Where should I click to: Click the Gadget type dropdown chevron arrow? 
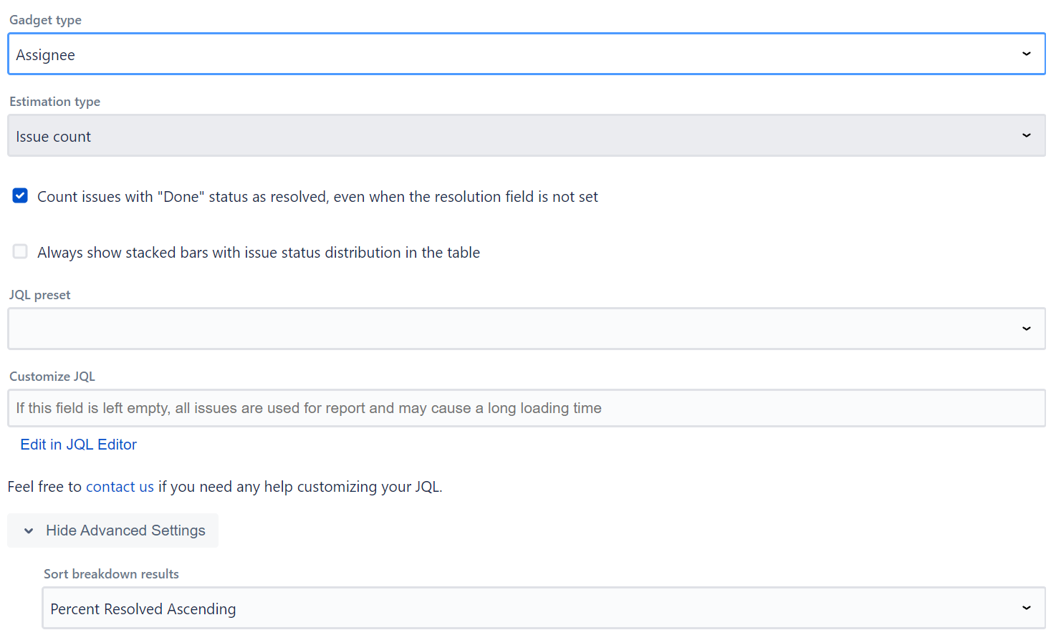tap(1026, 54)
